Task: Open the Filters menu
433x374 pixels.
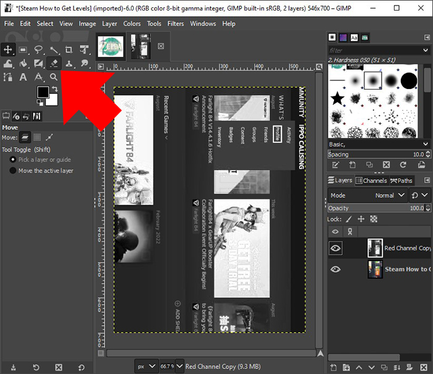Action: (176, 23)
